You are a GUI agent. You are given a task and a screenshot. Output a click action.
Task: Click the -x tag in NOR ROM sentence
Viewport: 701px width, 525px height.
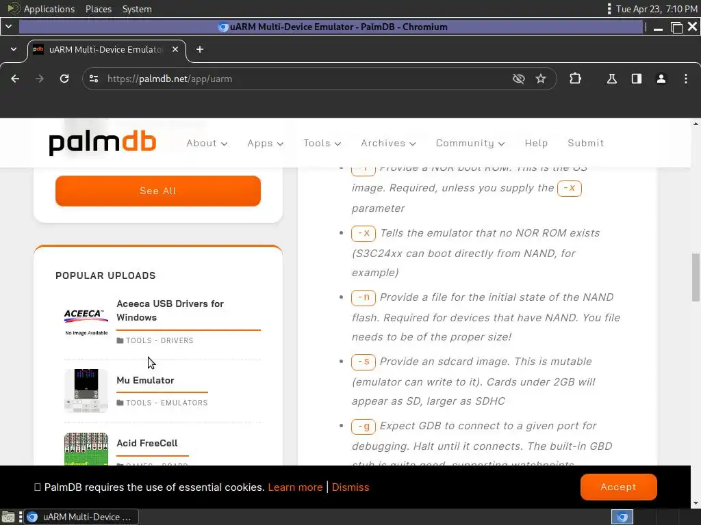click(569, 188)
